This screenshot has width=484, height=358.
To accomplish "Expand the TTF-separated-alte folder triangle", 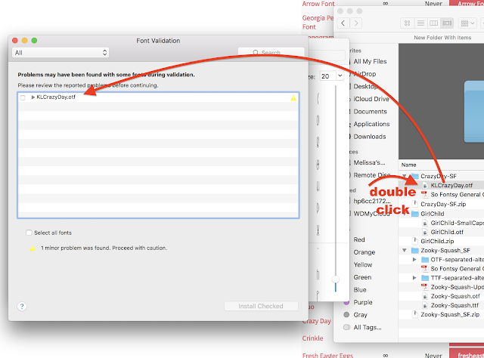I will (414, 278).
